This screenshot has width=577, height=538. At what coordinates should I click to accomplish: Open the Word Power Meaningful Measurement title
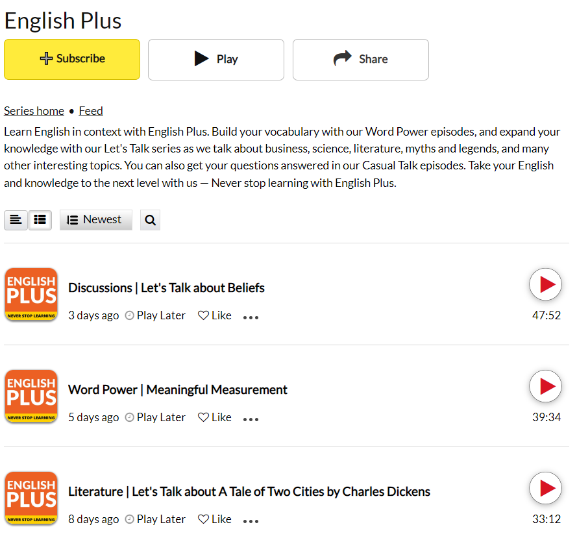pyautogui.click(x=178, y=389)
